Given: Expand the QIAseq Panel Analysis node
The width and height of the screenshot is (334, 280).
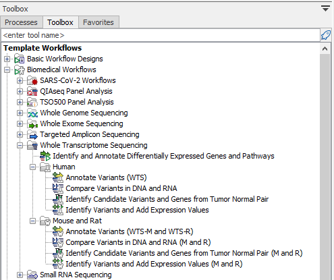Looking at the screenshot, I should [20, 91].
